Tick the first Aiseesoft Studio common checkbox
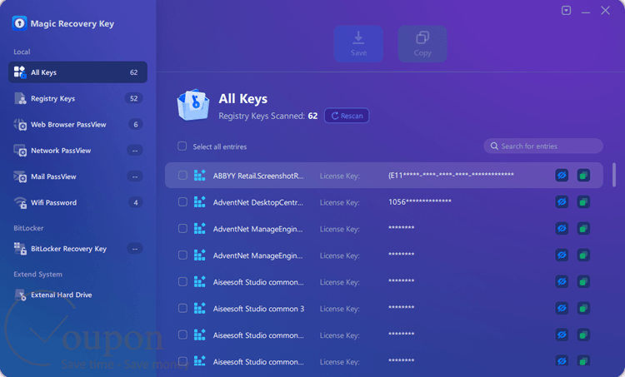This screenshot has width=625, height=377. click(x=182, y=282)
